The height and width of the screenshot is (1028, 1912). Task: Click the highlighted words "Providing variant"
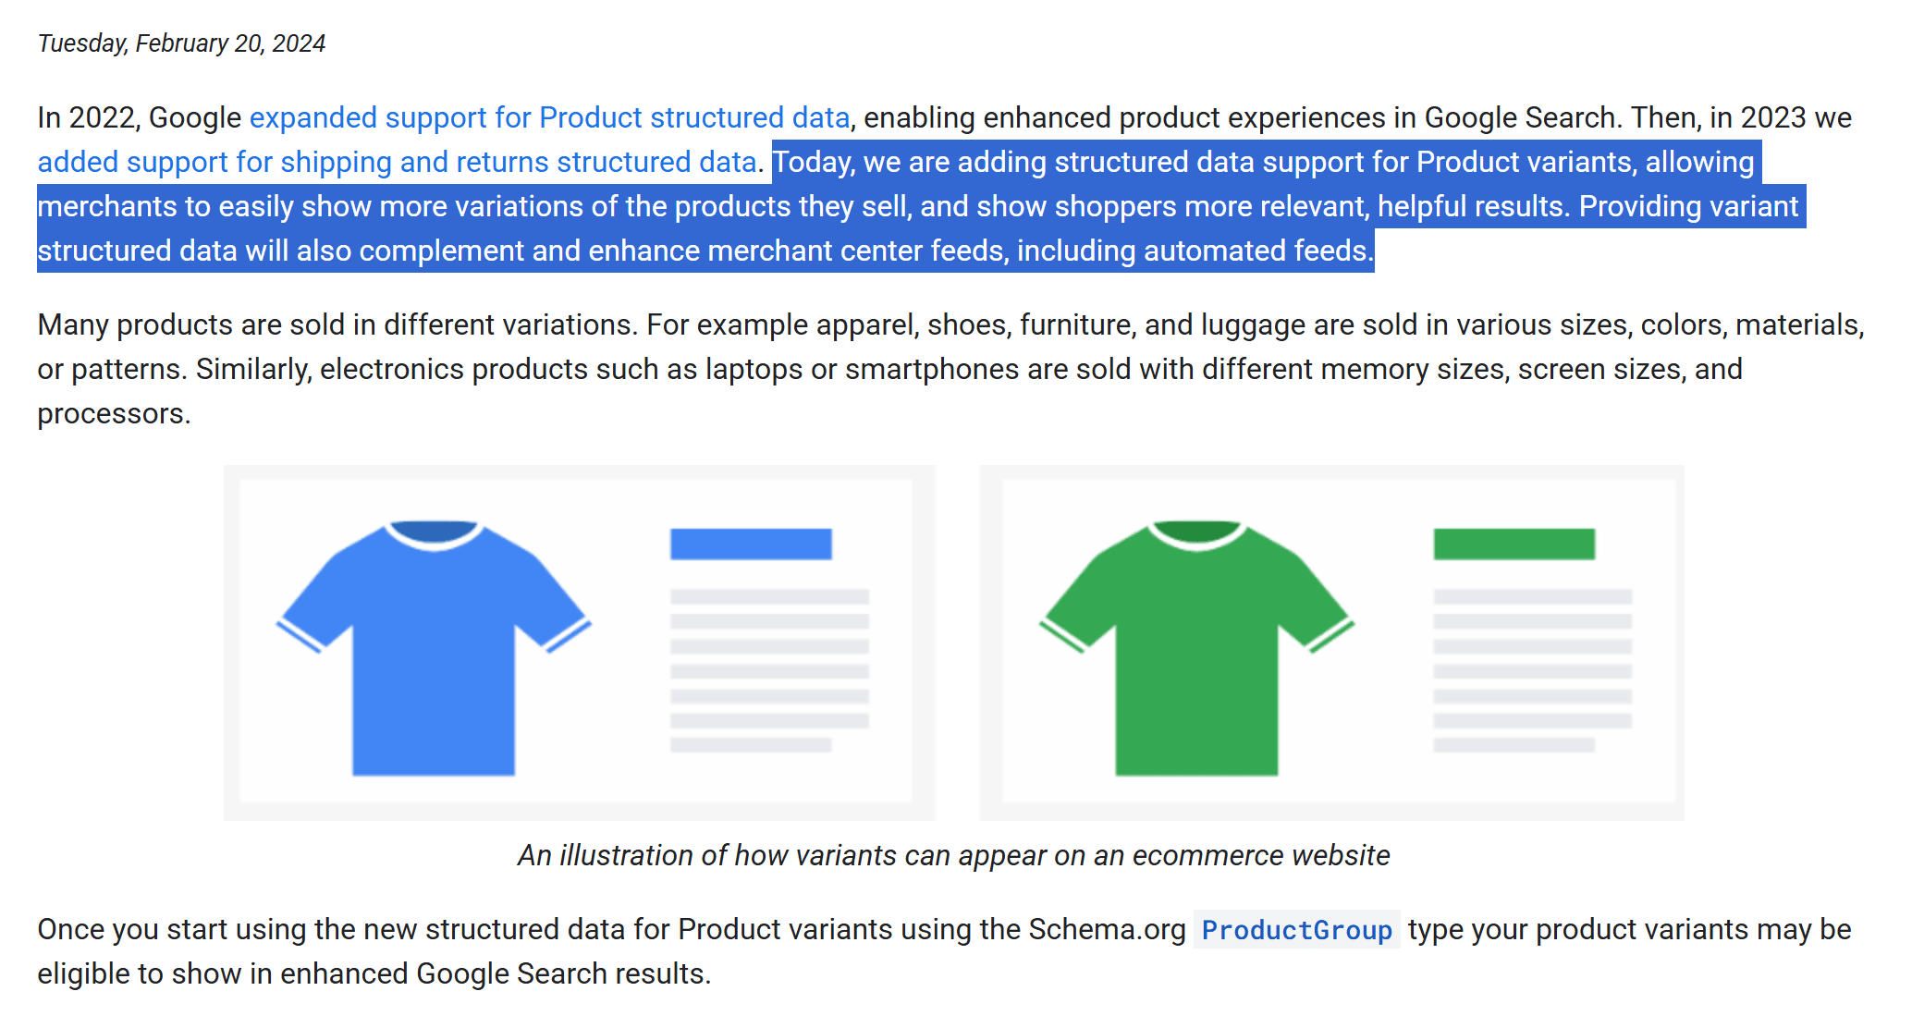coord(1688,207)
